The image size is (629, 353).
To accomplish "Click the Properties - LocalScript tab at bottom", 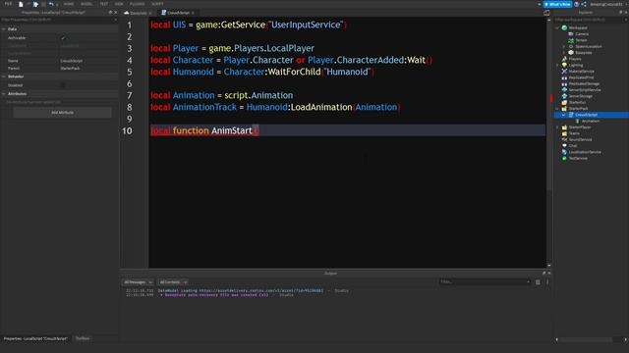I will [35, 338].
